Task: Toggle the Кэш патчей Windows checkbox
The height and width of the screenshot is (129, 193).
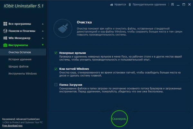Action: click(56, 69)
